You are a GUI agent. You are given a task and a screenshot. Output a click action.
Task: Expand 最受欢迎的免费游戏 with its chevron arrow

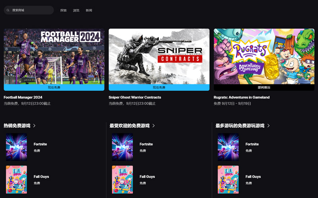pyautogui.click(x=153, y=126)
